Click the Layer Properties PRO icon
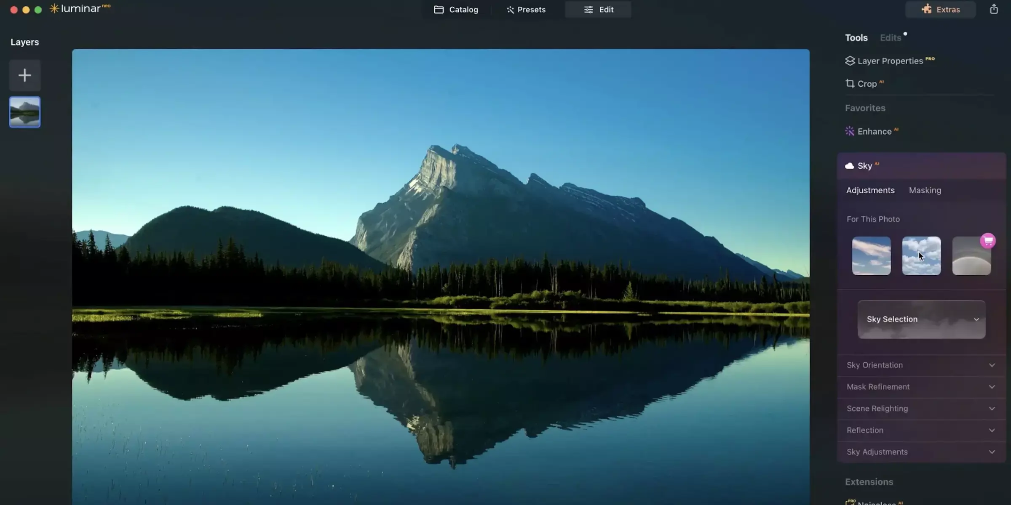The width and height of the screenshot is (1011, 505). tap(851, 61)
